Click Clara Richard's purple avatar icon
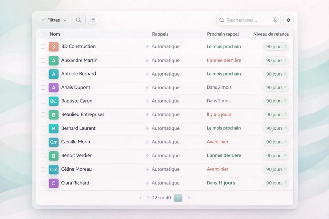 pos(53,183)
